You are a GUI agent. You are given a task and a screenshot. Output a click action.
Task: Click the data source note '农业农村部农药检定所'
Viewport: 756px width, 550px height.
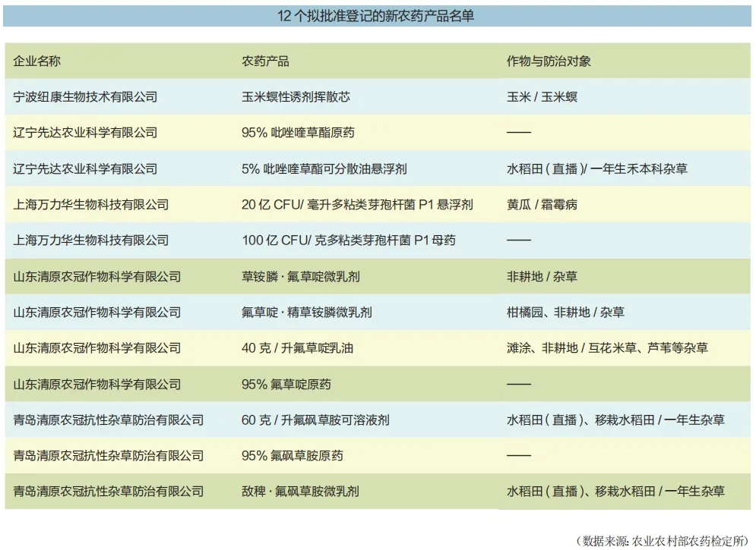point(688,541)
